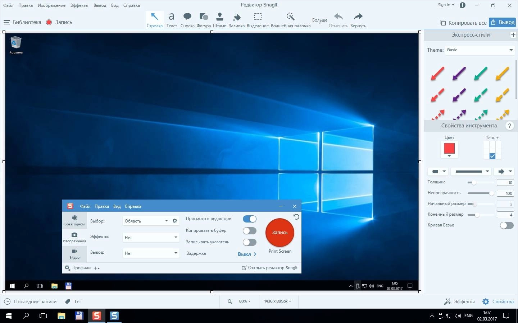Click the Запись button in editor toolbar
518x323 pixels.
pyautogui.click(x=59, y=22)
